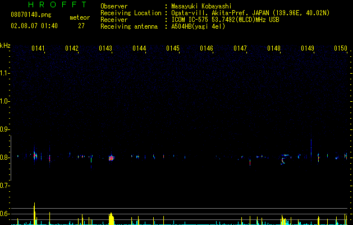Click the date stamp 02.08.07 01:40
This screenshot has height=225, width=353.
[34, 26]
